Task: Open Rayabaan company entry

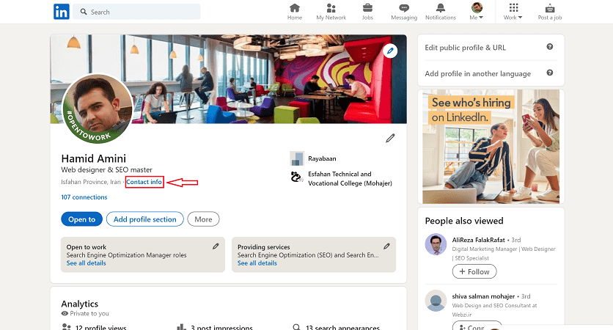Action: (x=322, y=158)
